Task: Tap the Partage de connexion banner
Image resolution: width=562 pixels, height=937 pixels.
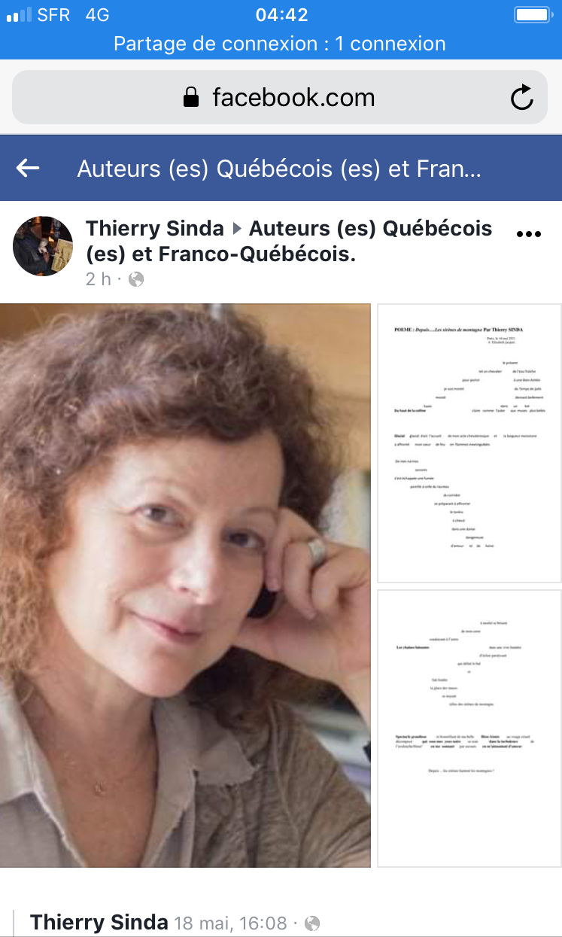Action: click(x=280, y=44)
